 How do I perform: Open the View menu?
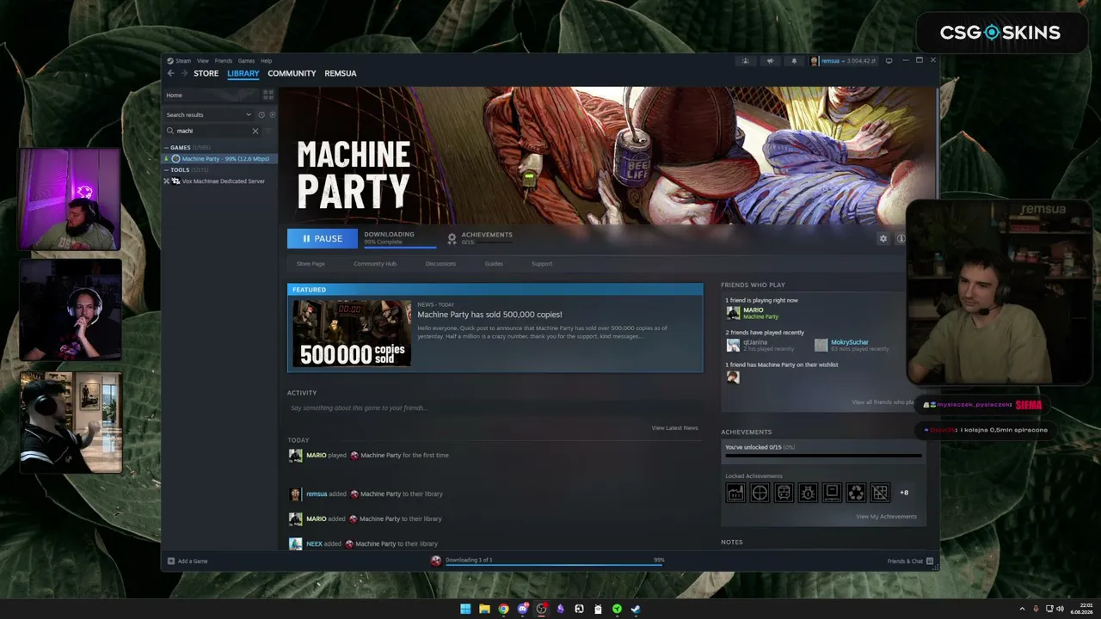coord(203,61)
